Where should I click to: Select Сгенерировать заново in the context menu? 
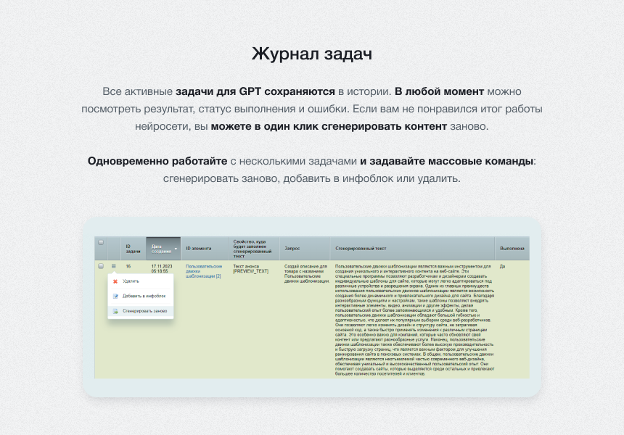tap(145, 310)
